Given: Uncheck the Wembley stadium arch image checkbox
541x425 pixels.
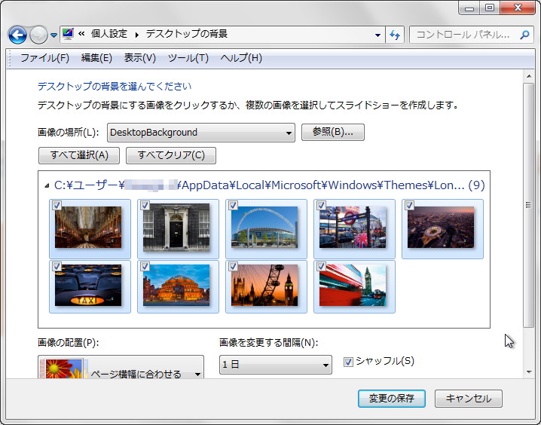Looking at the screenshot, I should click(234, 206).
